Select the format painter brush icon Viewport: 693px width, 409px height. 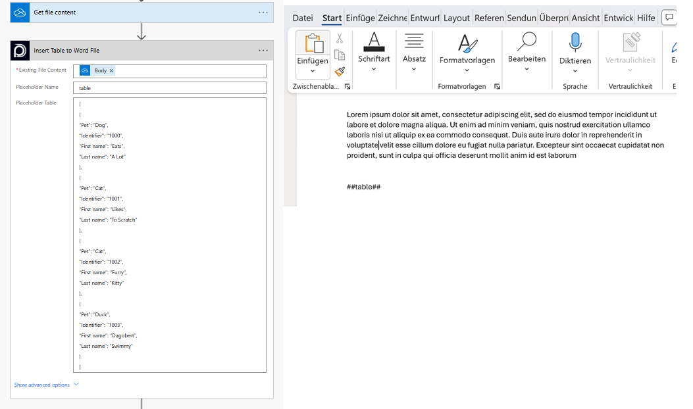[x=340, y=72]
